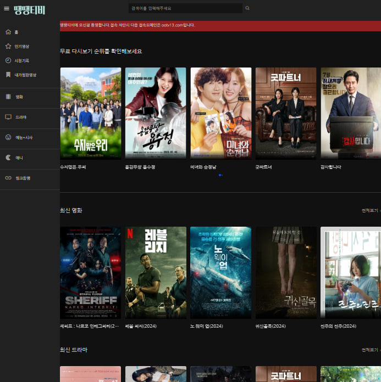This screenshot has width=381, height=382.
Task: Click the bookmark icon for saved videos
Action: click(8, 75)
